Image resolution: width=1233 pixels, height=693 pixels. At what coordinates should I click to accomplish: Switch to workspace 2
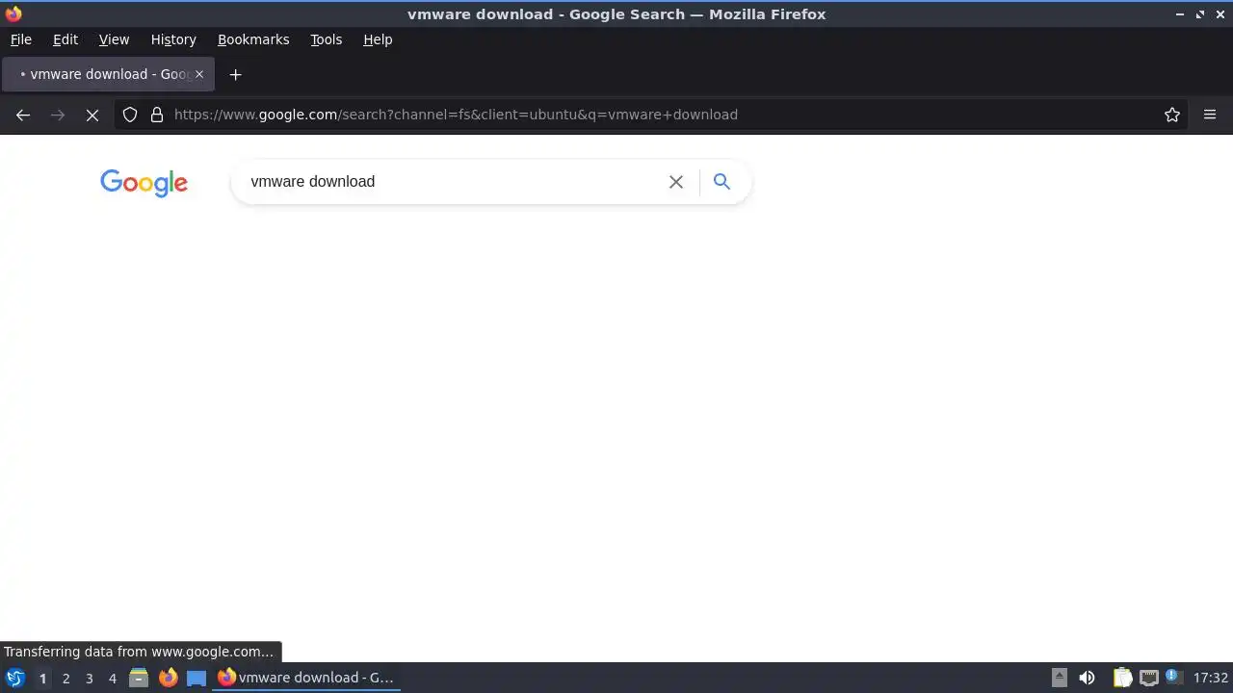(66, 679)
